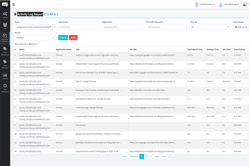Click the red Reset button
The height and width of the screenshot is (166, 249).
pos(73,38)
